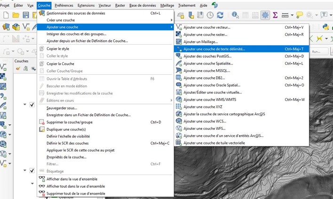Select the Measure Line ruler tool
333x199 pixels.
pos(285,15)
